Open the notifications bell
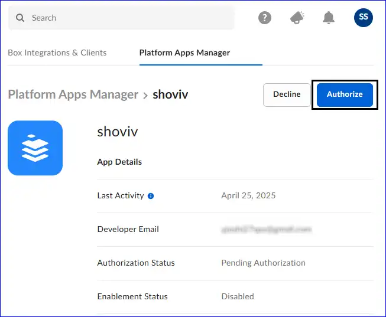This screenshot has height=317, width=386. pos(329,18)
